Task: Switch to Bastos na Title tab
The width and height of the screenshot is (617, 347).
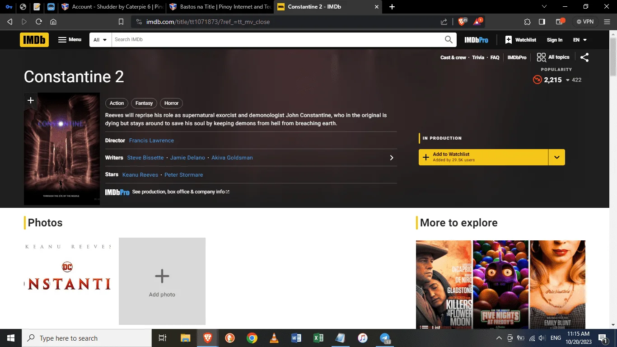Action: tap(220, 7)
